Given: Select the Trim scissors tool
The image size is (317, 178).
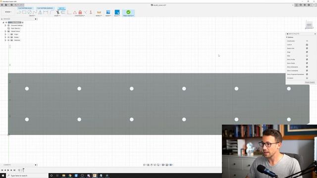Looking at the screenshot, I should click(58, 12).
